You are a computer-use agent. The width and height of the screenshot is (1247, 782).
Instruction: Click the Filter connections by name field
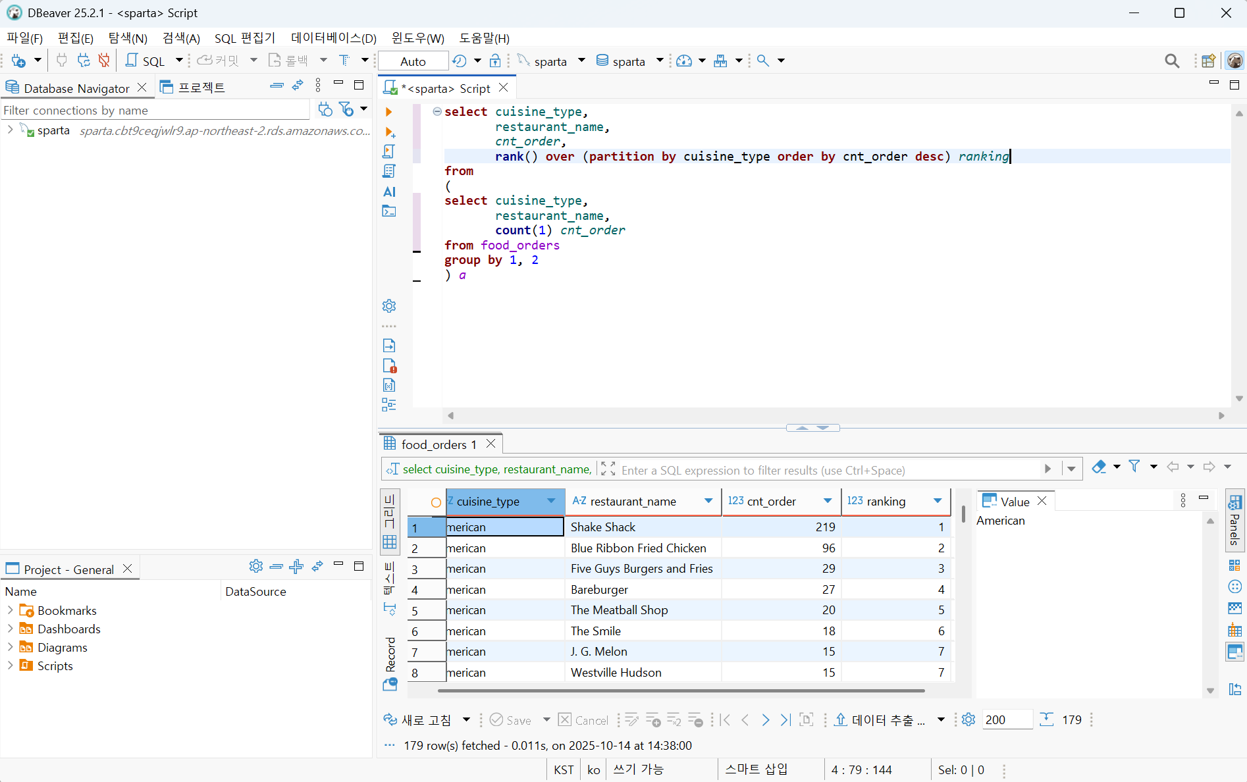[x=155, y=110]
